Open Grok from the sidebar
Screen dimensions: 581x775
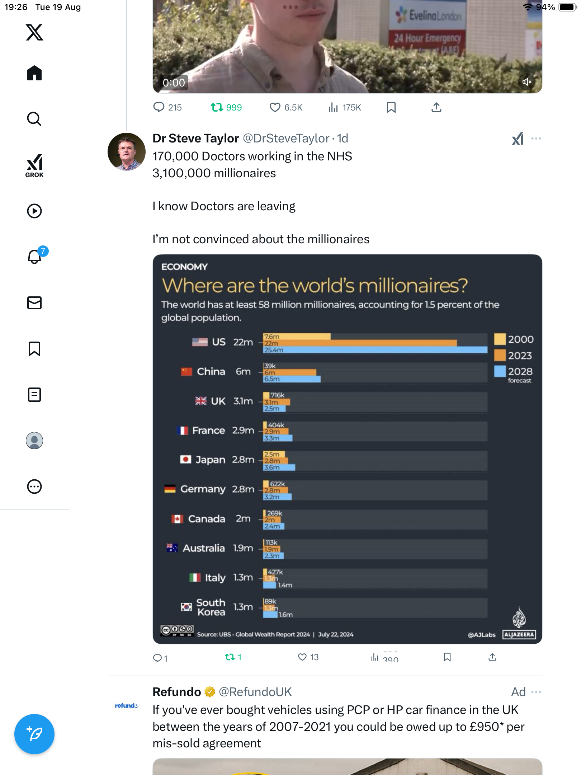[x=34, y=165]
